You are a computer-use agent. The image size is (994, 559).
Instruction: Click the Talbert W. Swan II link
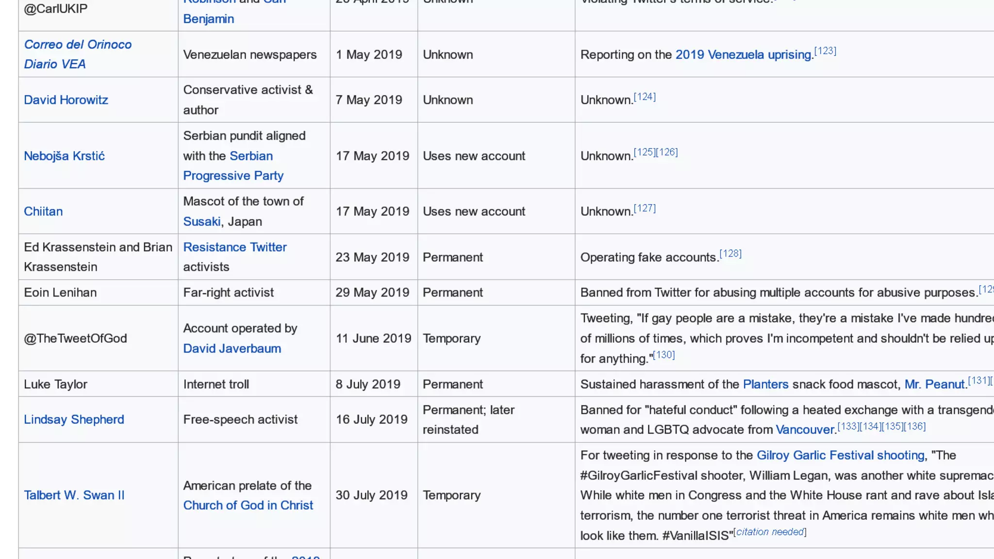pos(74,495)
